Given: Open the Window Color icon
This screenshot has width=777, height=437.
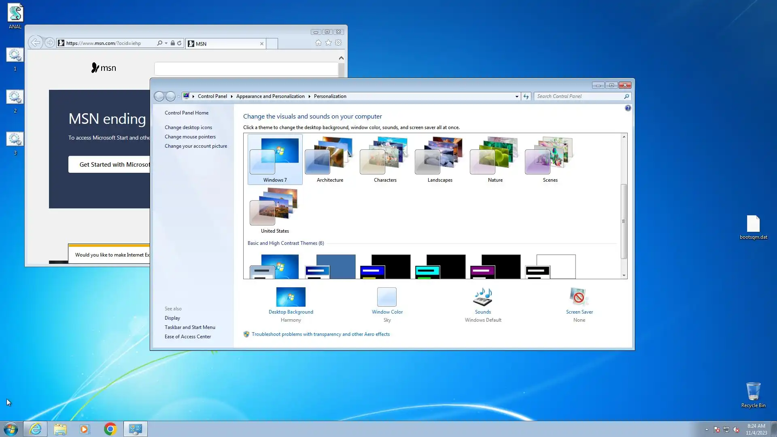Looking at the screenshot, I should pyautogui.click(x=387, y=297).
